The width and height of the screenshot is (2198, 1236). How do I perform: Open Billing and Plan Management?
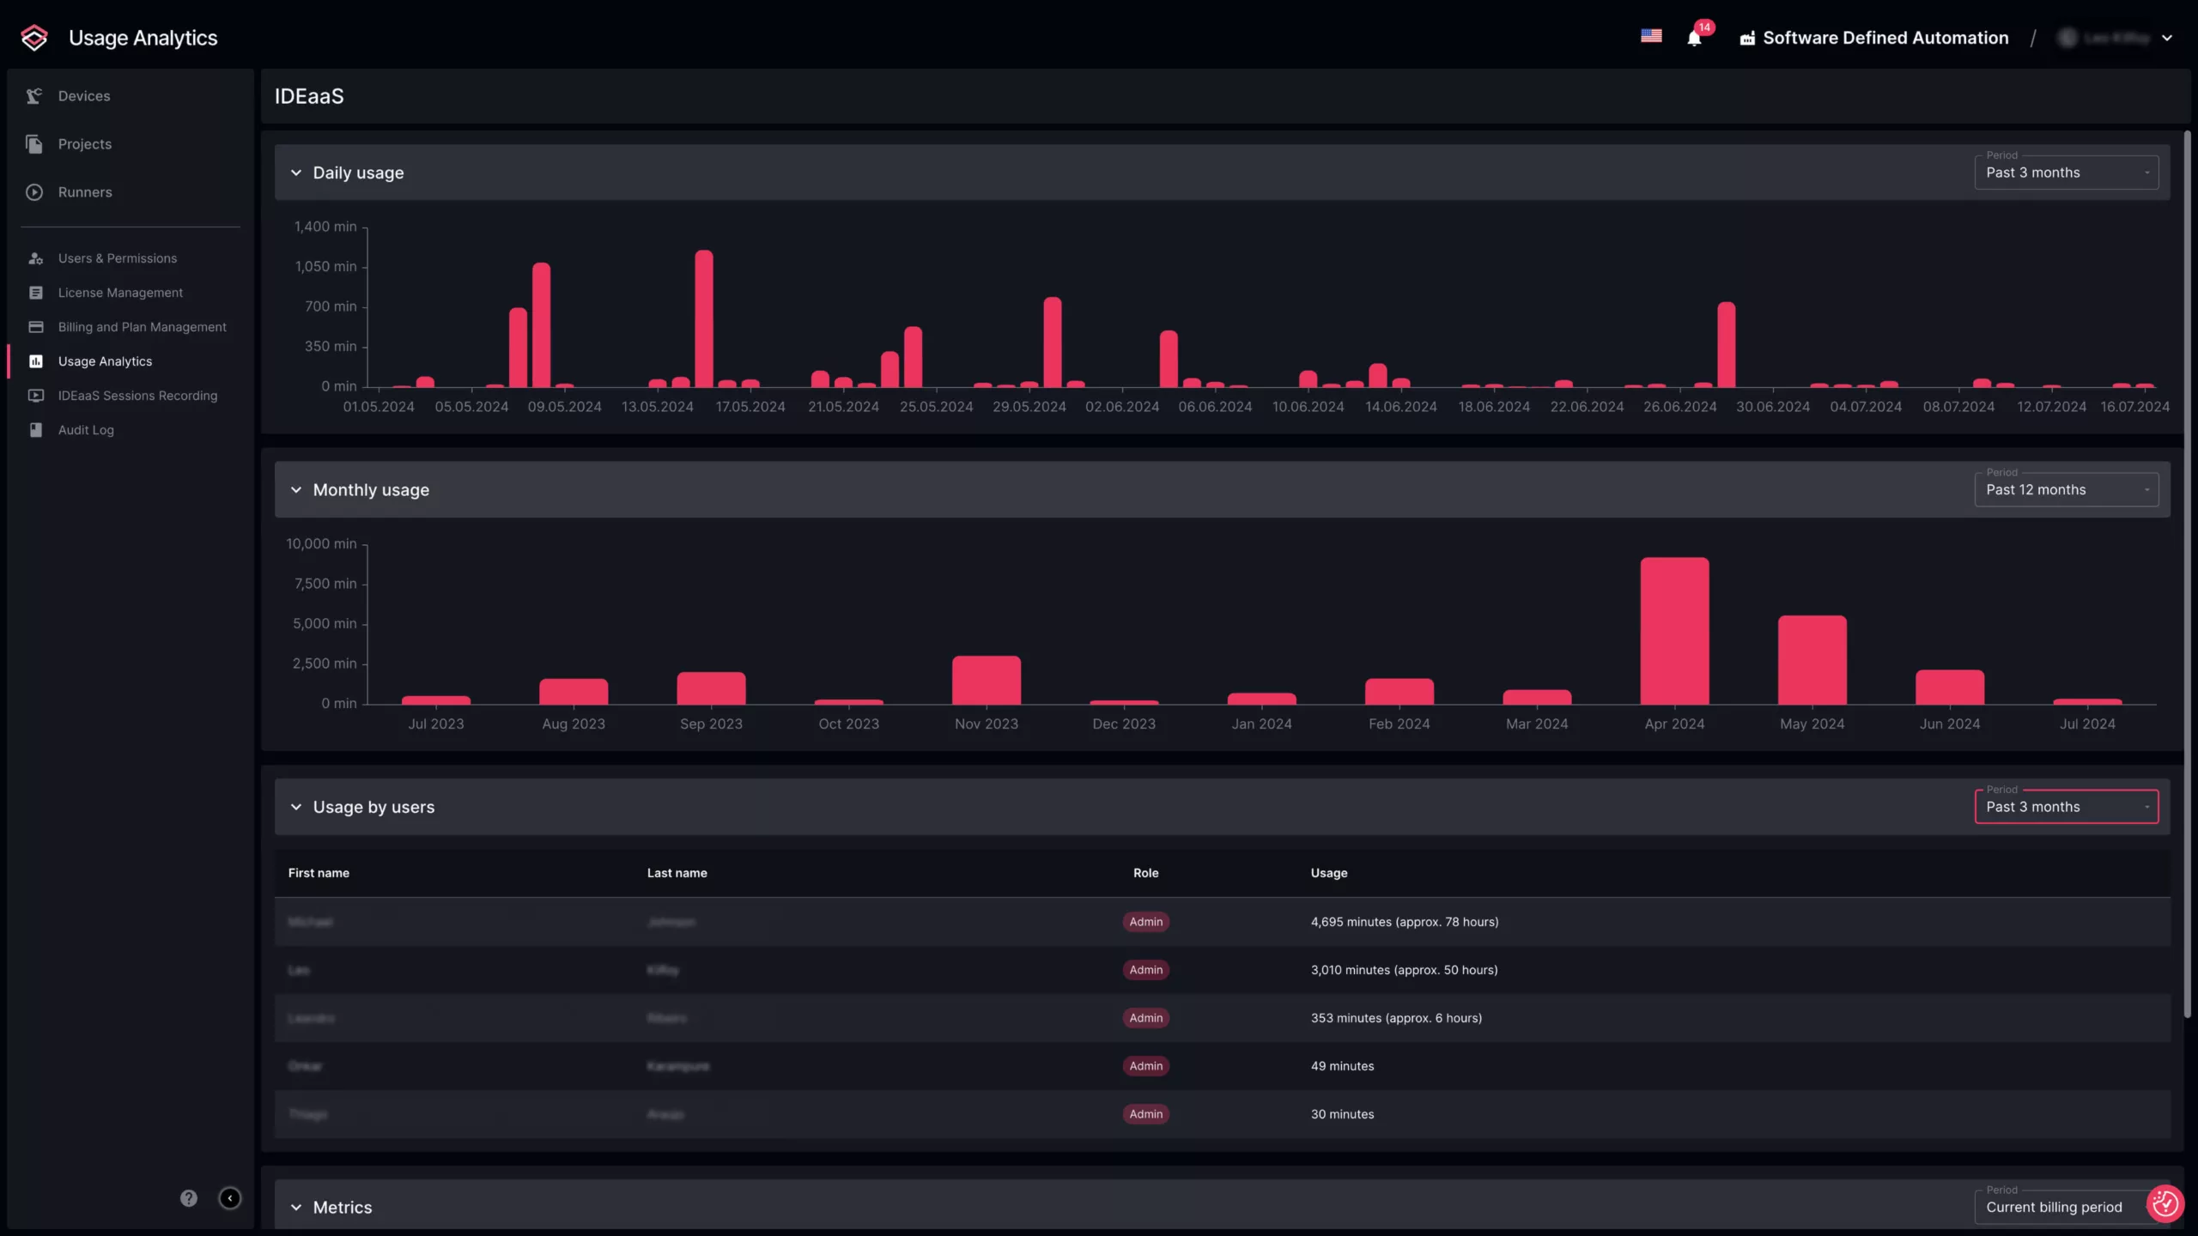pyautogui.click(x=142, y=327)
